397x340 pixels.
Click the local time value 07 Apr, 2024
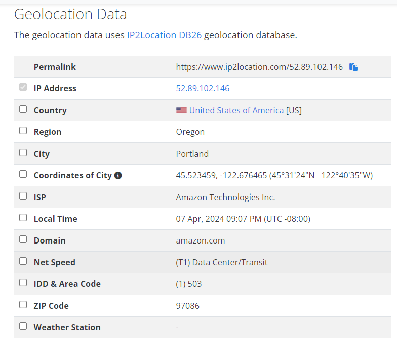(243, 219)
